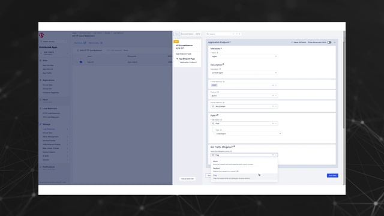Click info icon beside Description field label

point(220,69)
